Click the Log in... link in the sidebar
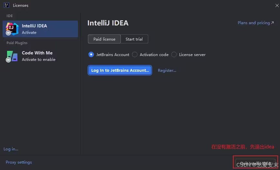This screenshot has height=170, width=280. [x=11, y=149]
